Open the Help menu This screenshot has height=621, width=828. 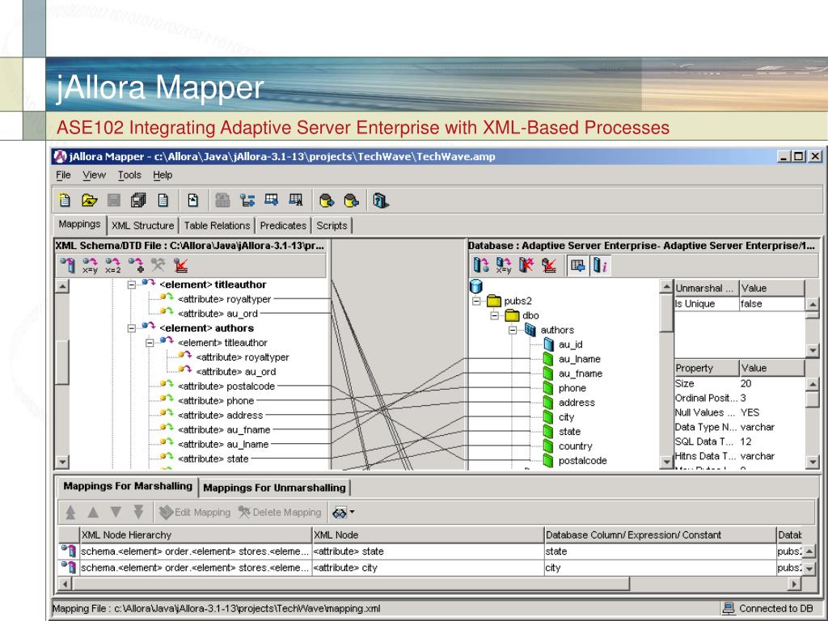click(x=163, y=175)
